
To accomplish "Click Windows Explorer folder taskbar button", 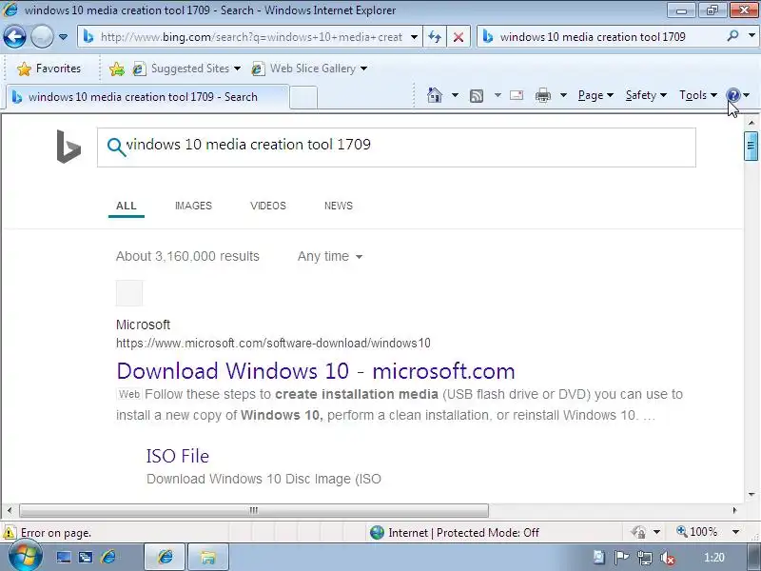I will point(207,557).
